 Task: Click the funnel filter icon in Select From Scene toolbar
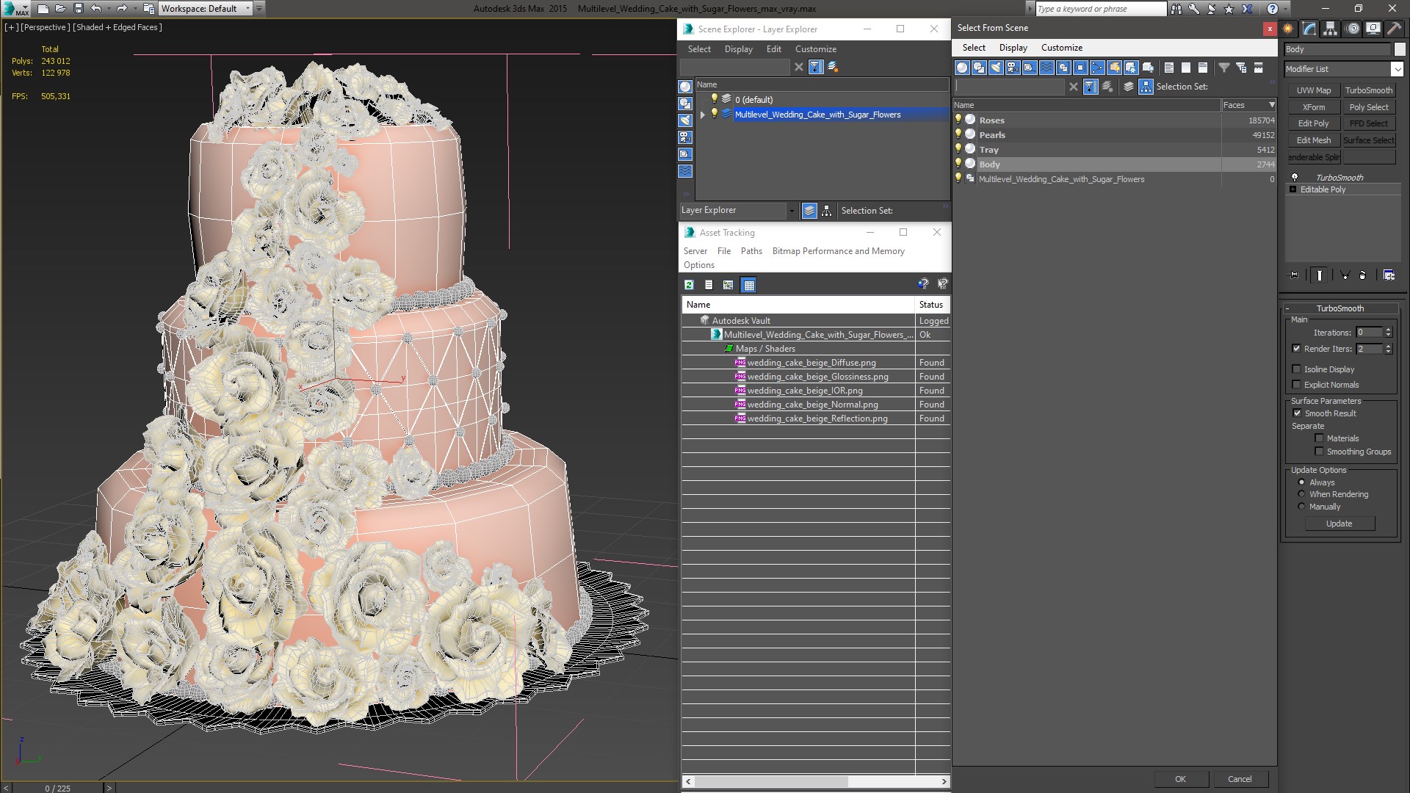(1224, 68)
